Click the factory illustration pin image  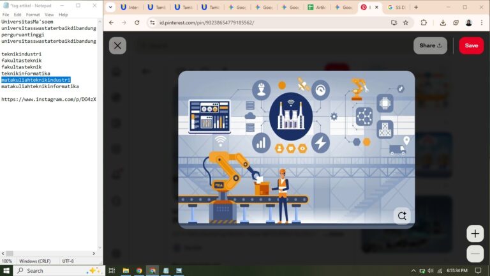296,147
